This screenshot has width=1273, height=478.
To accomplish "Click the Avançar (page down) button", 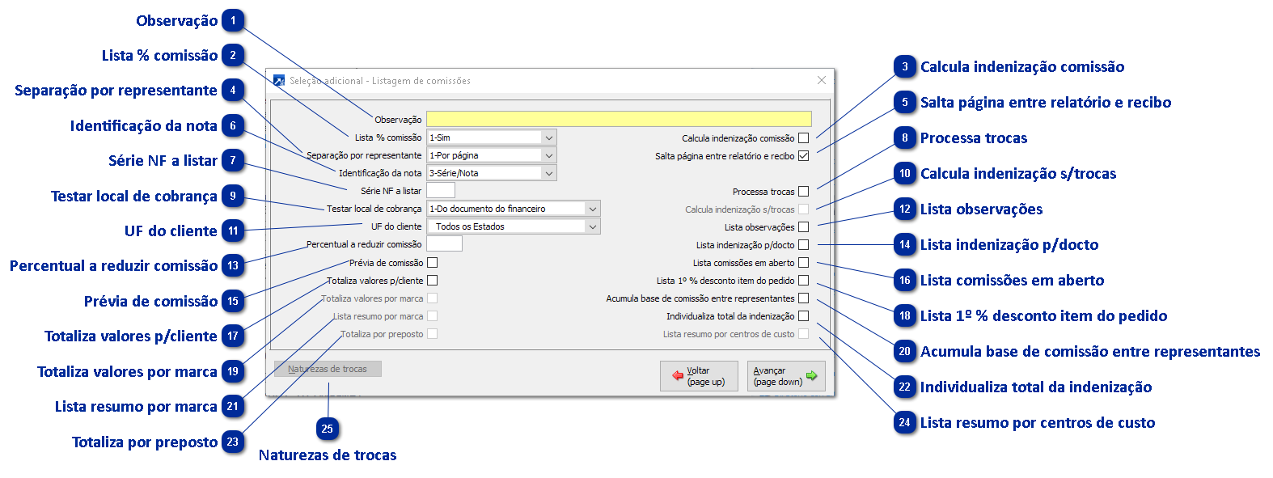I will pyautogui.click(x=786, y=376).
